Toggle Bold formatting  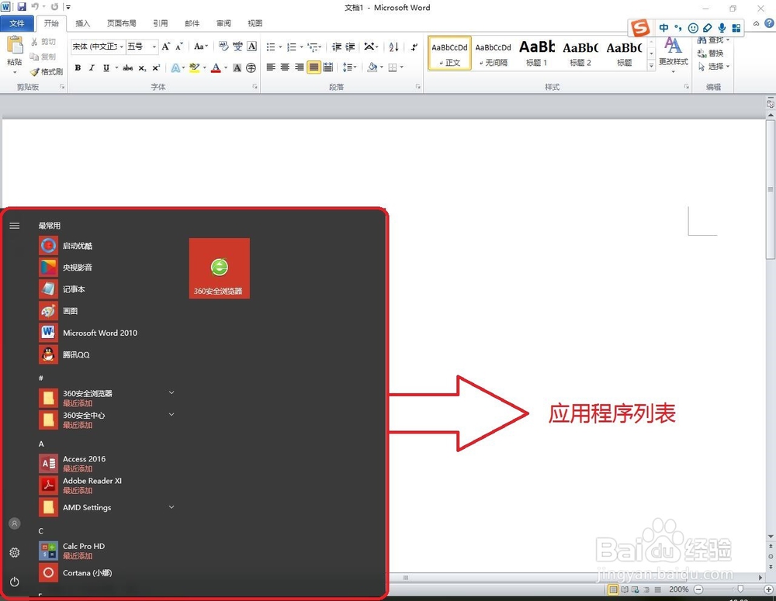tap(78, 67)
